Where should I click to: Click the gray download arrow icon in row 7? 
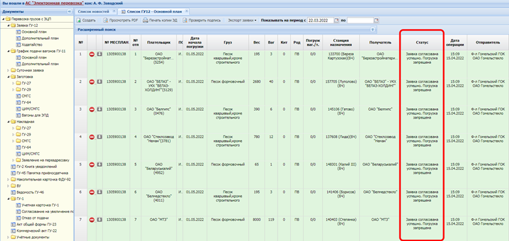100,220
